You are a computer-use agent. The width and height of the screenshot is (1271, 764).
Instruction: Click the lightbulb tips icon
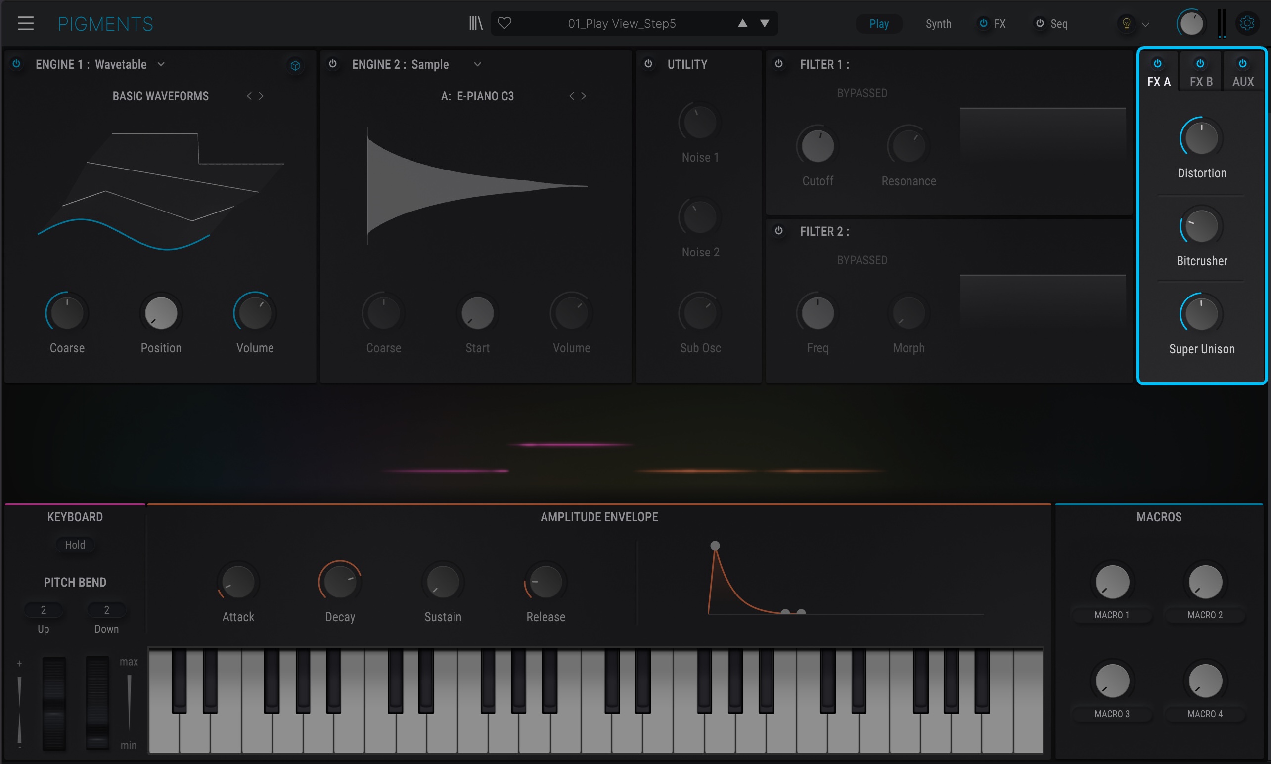pyautogui.click(x=1126, y=24)
